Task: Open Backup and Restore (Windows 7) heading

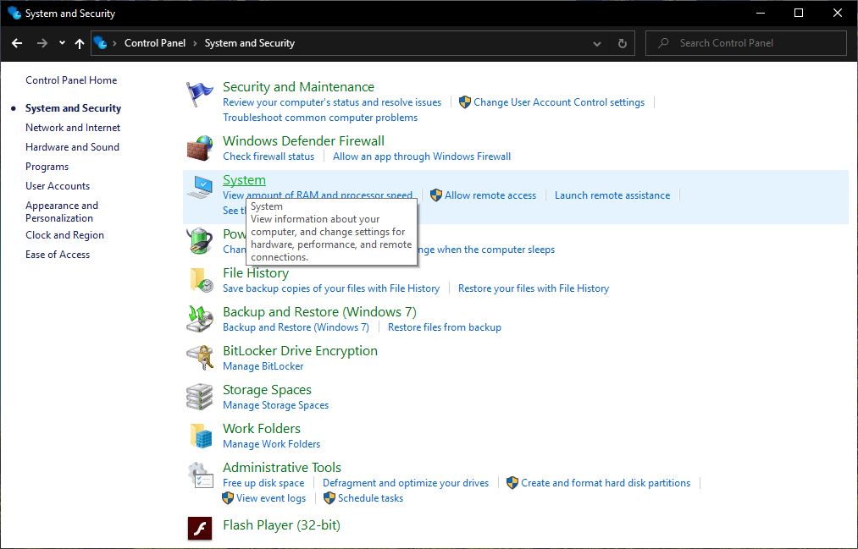Action: 319,312
